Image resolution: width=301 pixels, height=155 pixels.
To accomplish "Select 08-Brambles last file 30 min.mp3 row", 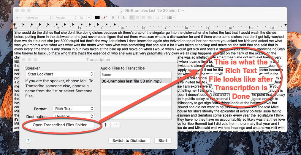I will point(136,81).
